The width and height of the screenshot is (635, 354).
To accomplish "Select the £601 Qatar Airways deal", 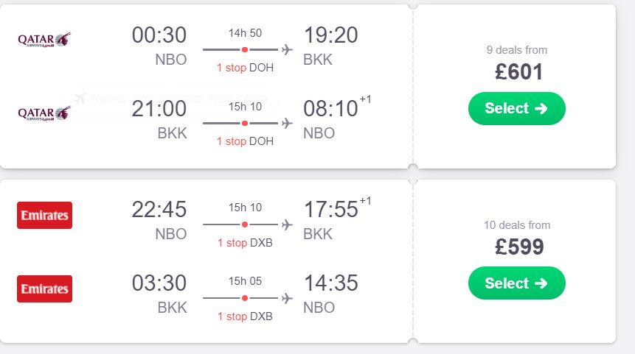I will pos(517,108).
